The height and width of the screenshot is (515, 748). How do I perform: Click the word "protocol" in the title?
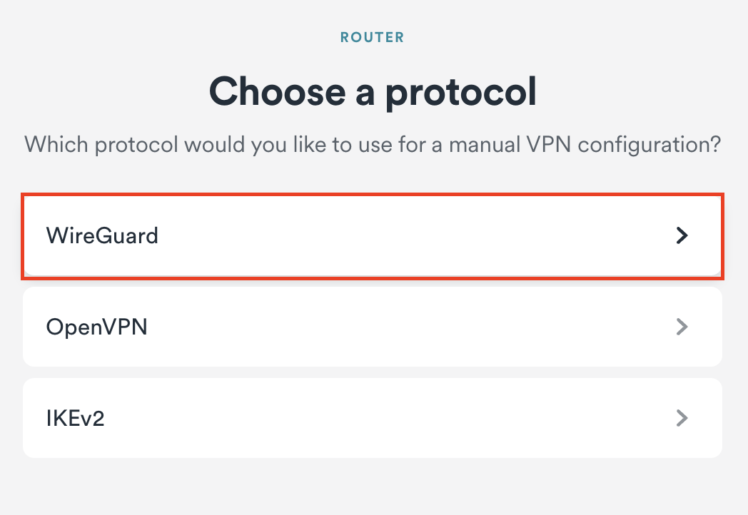tap(460, 93)
